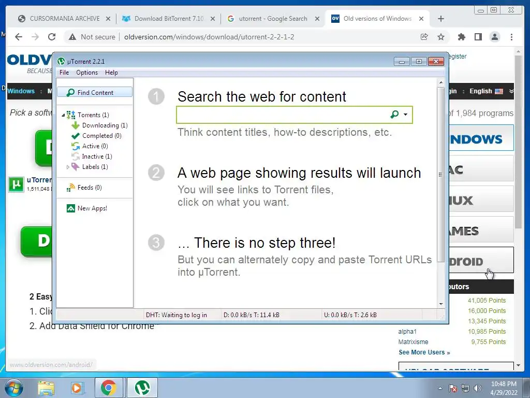
Task: Click the gray Inactive icon
Action: pyautogui.click(x=75, y=157)
